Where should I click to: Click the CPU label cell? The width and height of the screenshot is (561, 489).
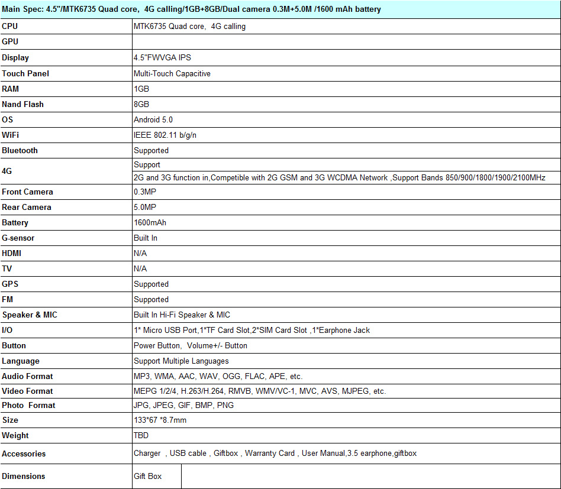66,27
